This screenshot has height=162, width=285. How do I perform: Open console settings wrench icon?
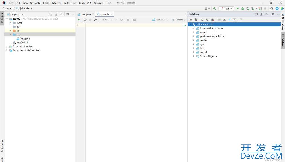click(x=95, y=20)
